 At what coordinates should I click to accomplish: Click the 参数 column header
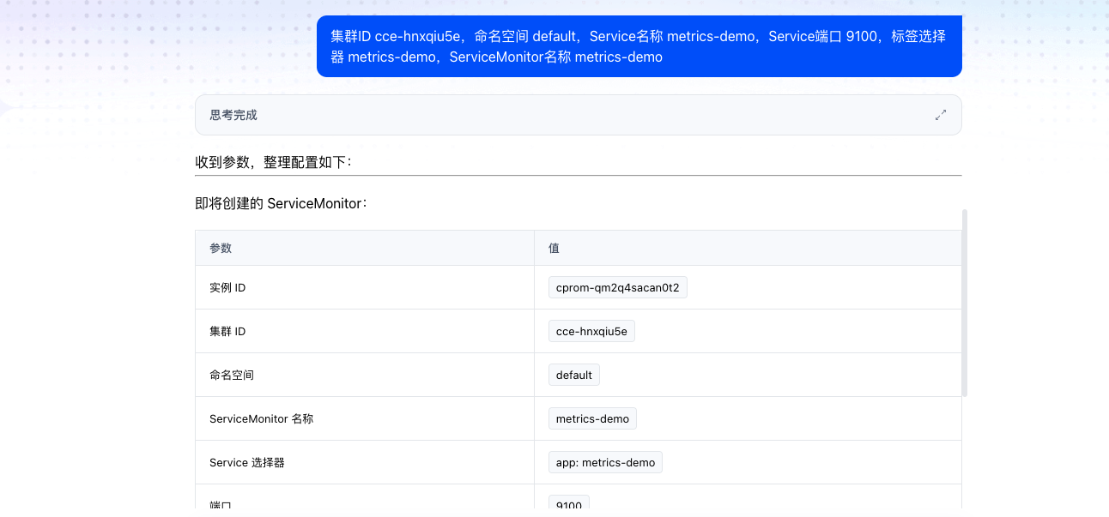click(x=221, y=248)
